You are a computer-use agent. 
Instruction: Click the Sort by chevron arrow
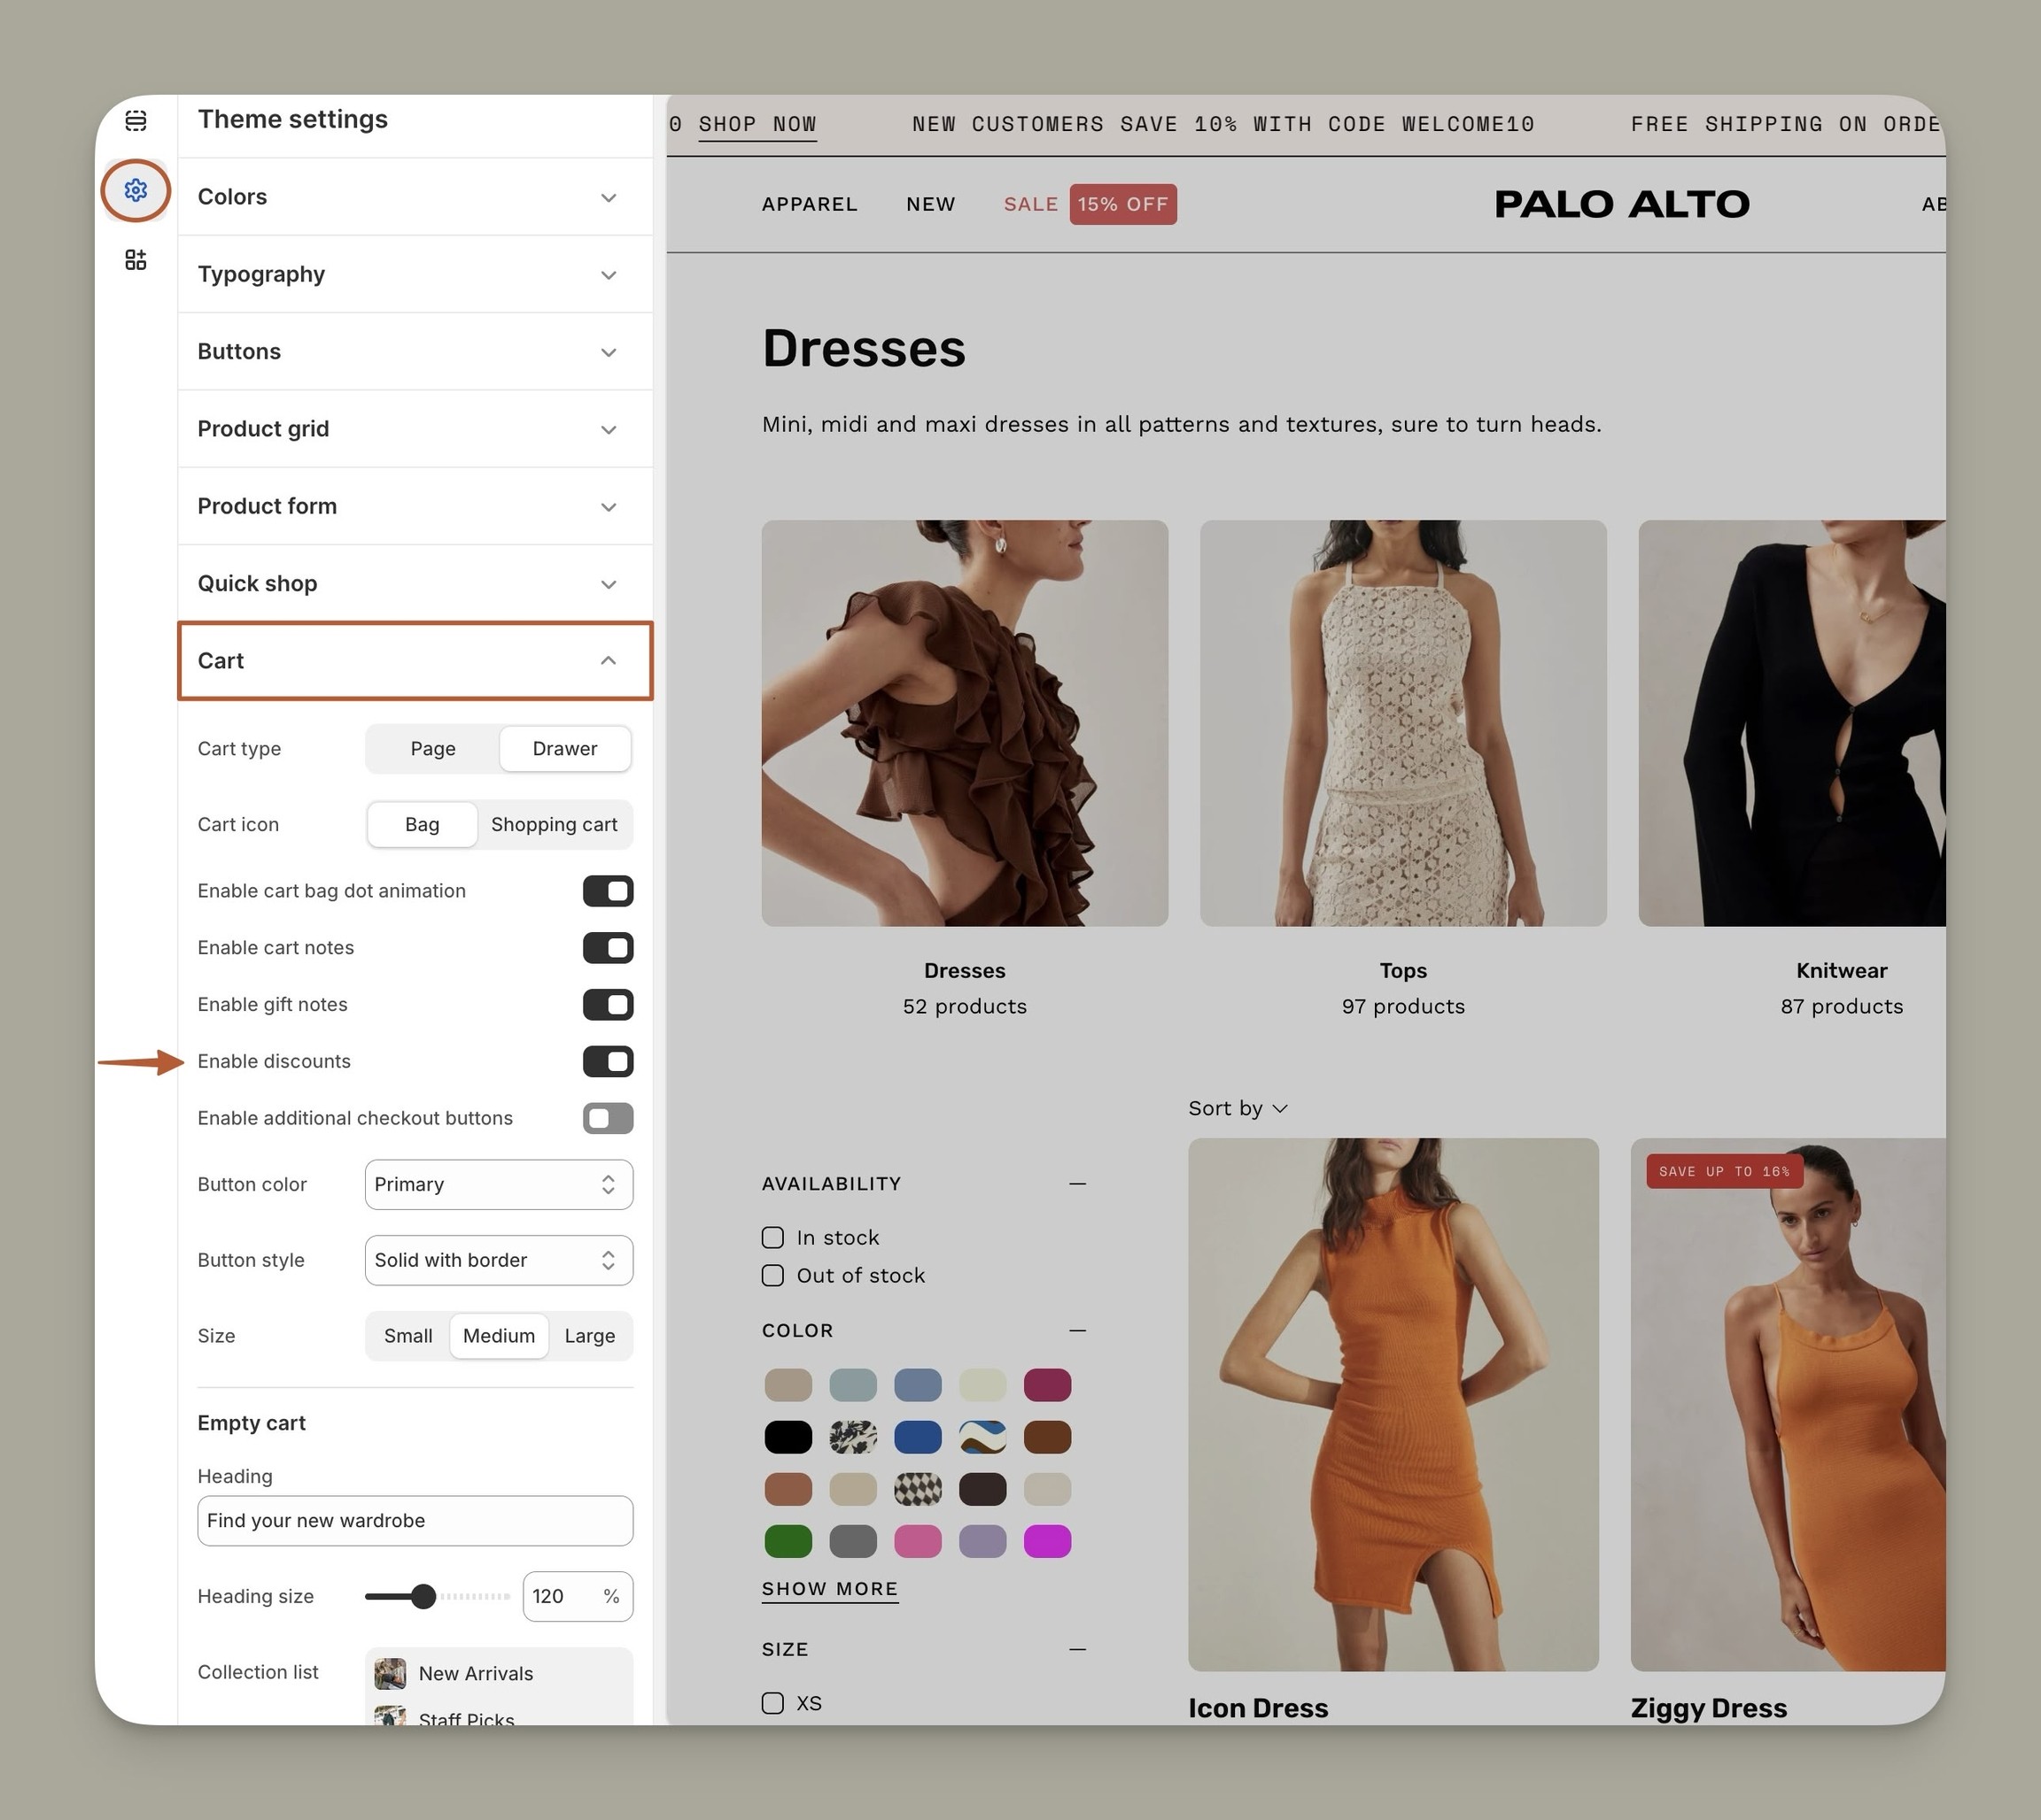click(1280, 1108)
